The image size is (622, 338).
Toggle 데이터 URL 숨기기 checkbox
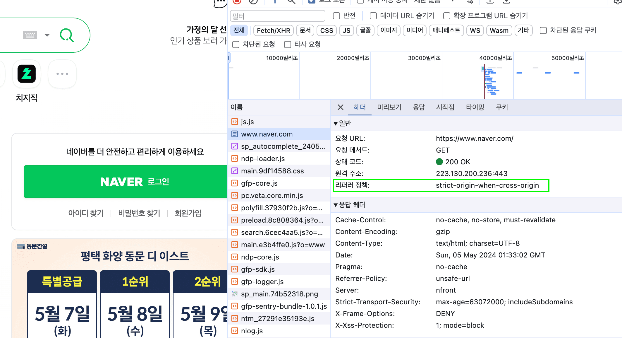pyautogui.click(x=373, y=16)
